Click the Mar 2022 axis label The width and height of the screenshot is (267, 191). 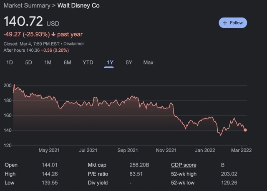coord(241,150)
